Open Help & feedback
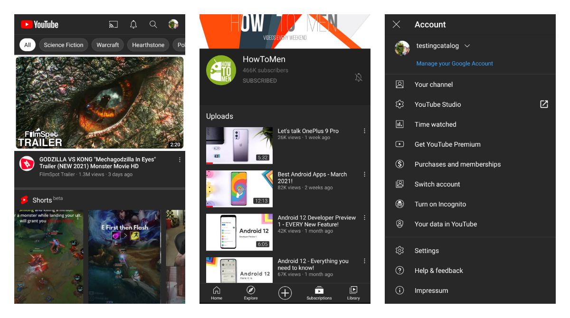This screenshot has width=570, height=318. pos(470,271)
